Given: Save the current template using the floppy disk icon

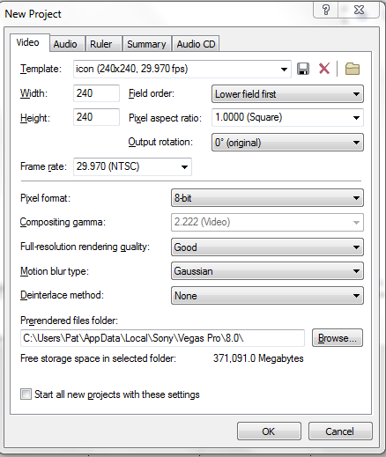Looking at the screenshot, I should point(303,69).
